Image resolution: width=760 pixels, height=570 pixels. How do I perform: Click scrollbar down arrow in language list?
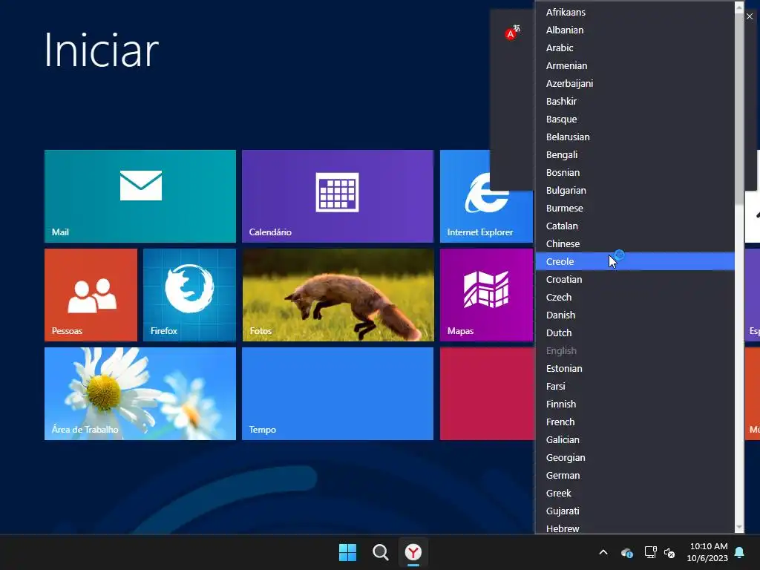[x=739, y=528]
